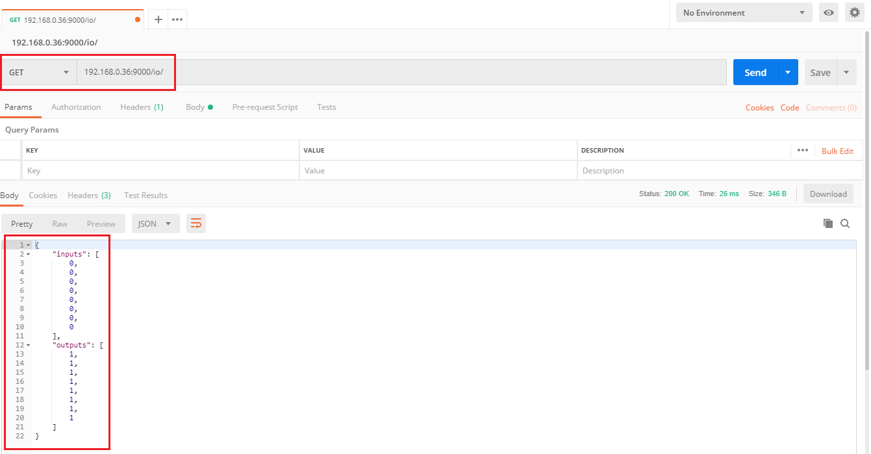Open Postman settings via the gear icon

(854, 12)
